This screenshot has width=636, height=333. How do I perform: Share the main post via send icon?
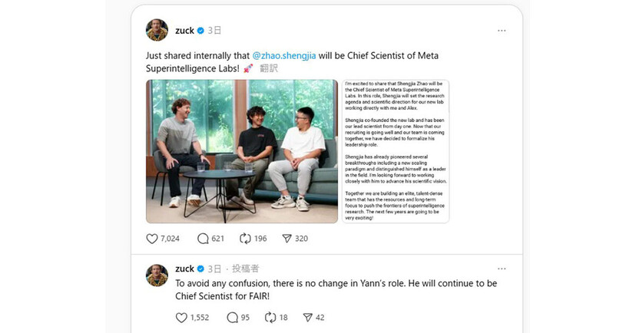coord(287,239)
